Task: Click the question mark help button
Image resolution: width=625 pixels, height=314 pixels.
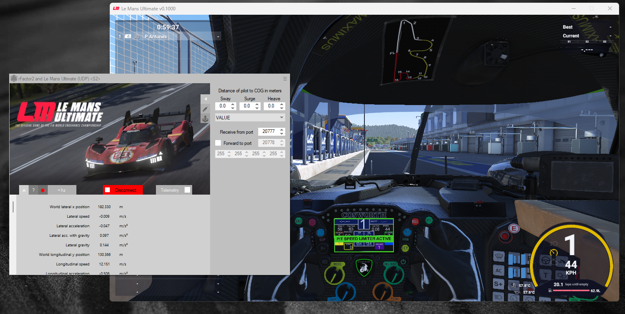Action: 33,190
